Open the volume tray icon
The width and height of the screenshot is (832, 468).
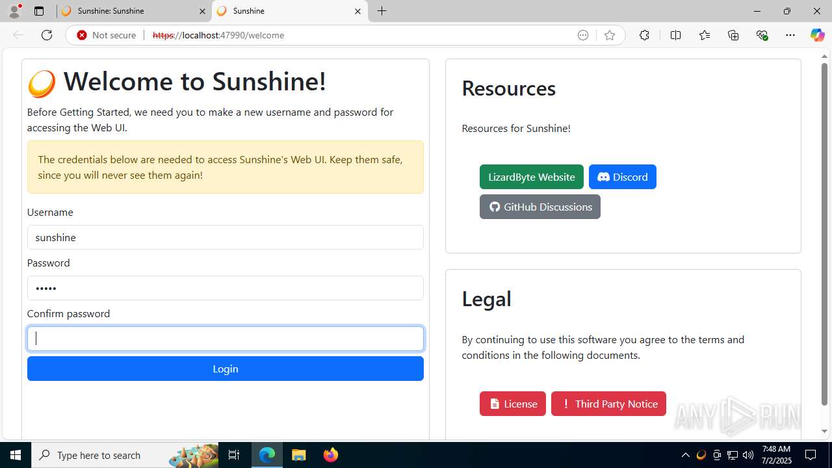748,455
